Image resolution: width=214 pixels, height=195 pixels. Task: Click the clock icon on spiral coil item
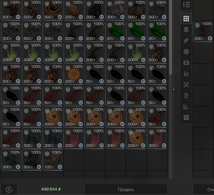(x=60, y=17)
